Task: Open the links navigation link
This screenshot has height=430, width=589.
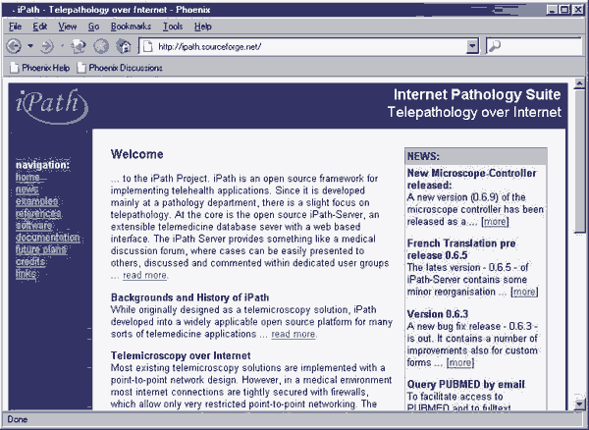Action: click(26, 273)
